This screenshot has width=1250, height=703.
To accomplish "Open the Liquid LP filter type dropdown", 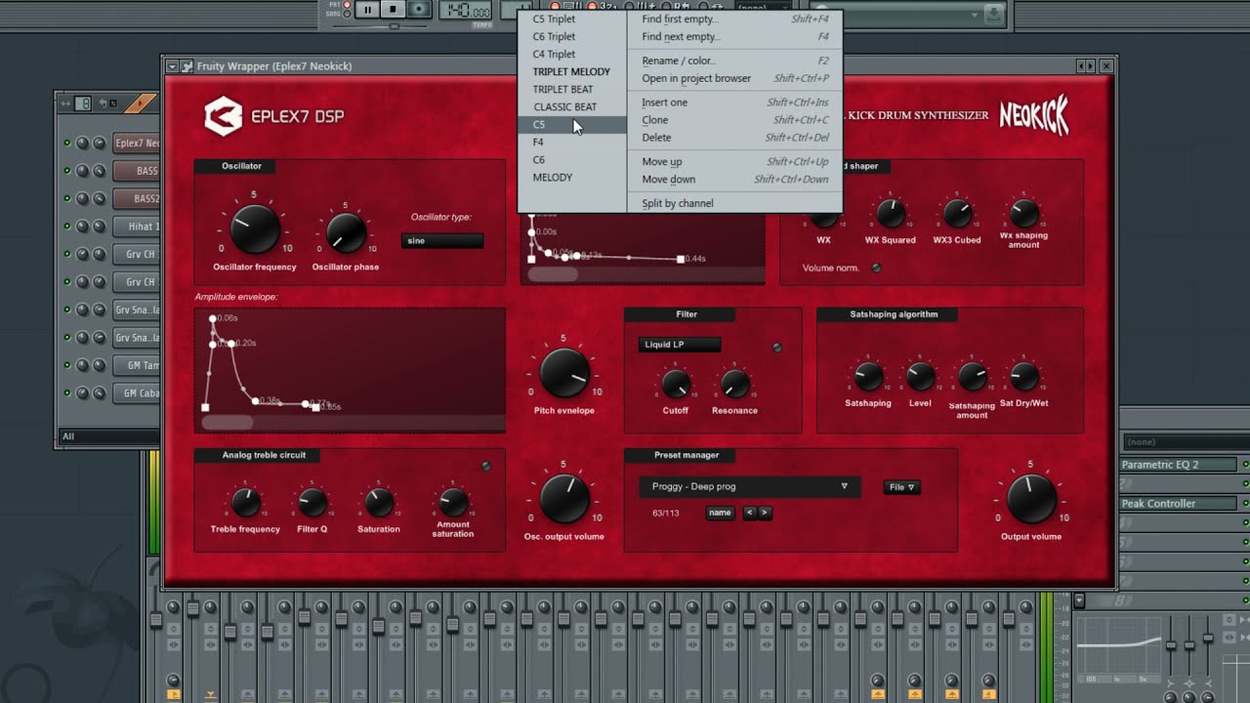I will 680,345.
